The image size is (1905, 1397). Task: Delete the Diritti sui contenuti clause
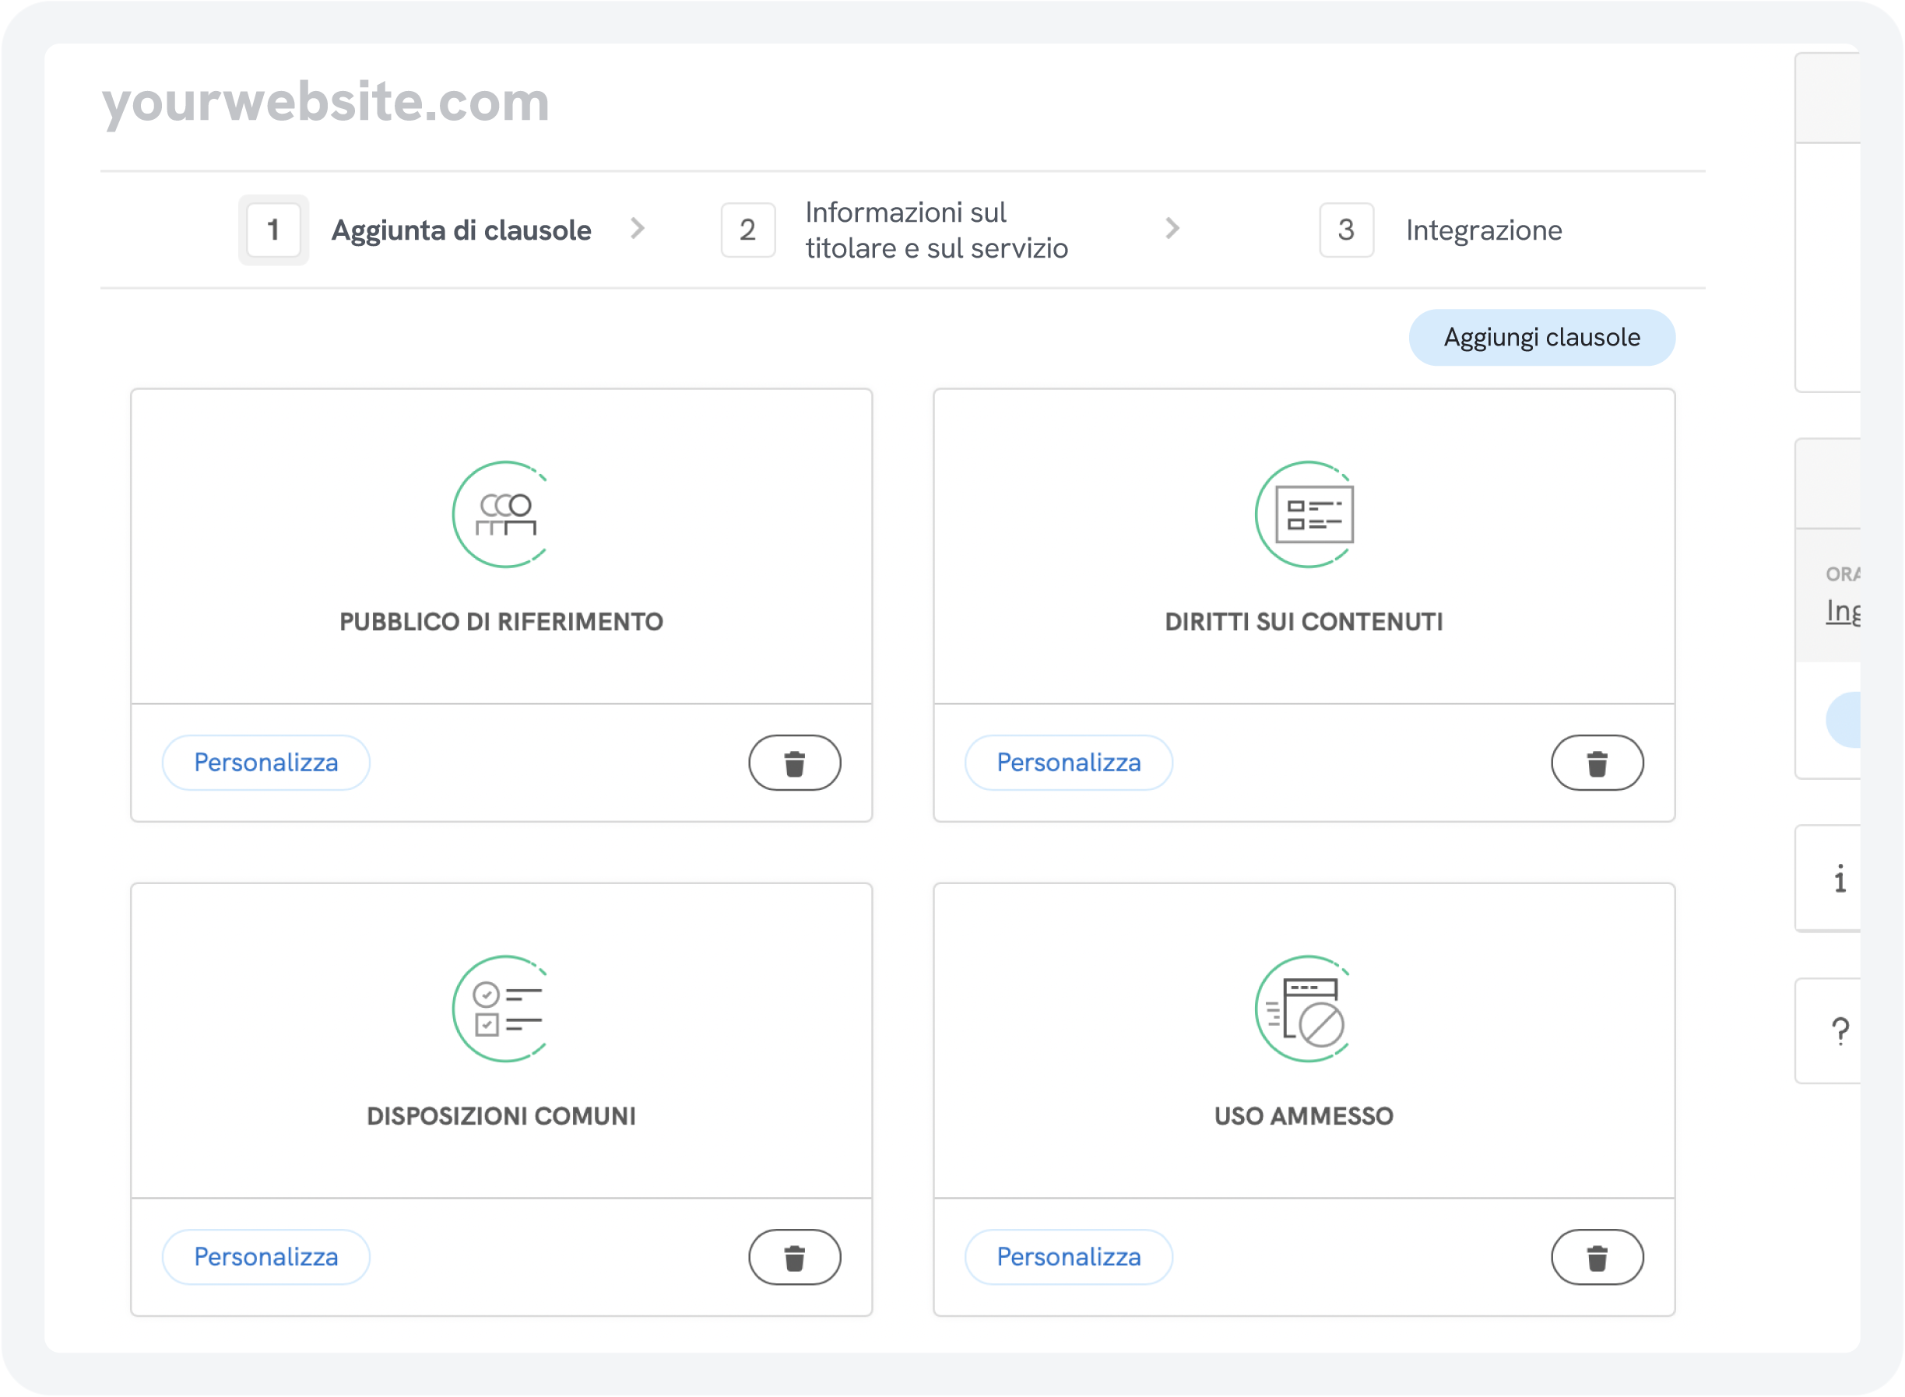(1596, 763)
